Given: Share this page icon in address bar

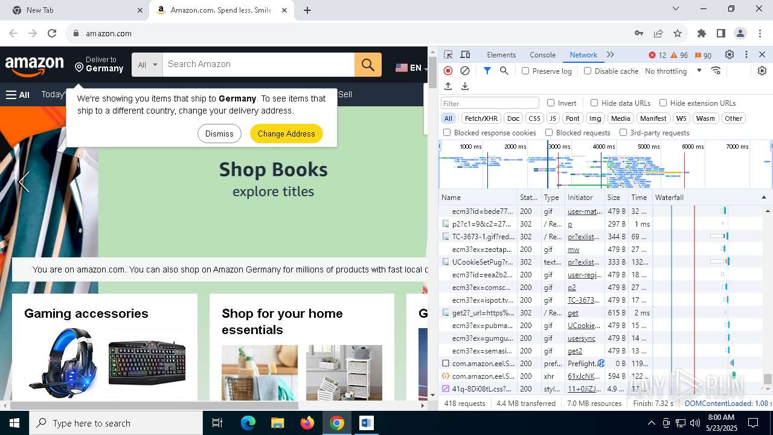Looking at the screenshot, I should (658, 33).
